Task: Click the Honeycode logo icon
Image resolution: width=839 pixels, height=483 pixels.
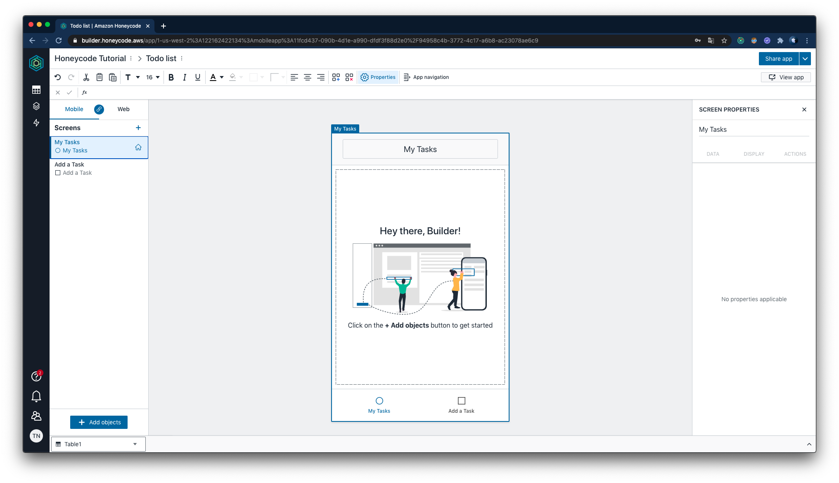Action: (x=36, y=63)
